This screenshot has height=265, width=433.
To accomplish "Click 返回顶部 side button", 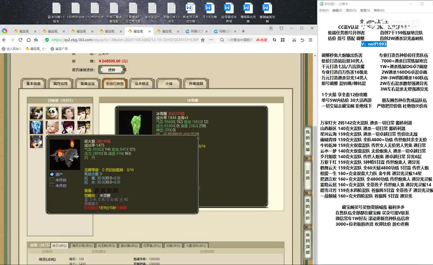I will coord(308,243).
